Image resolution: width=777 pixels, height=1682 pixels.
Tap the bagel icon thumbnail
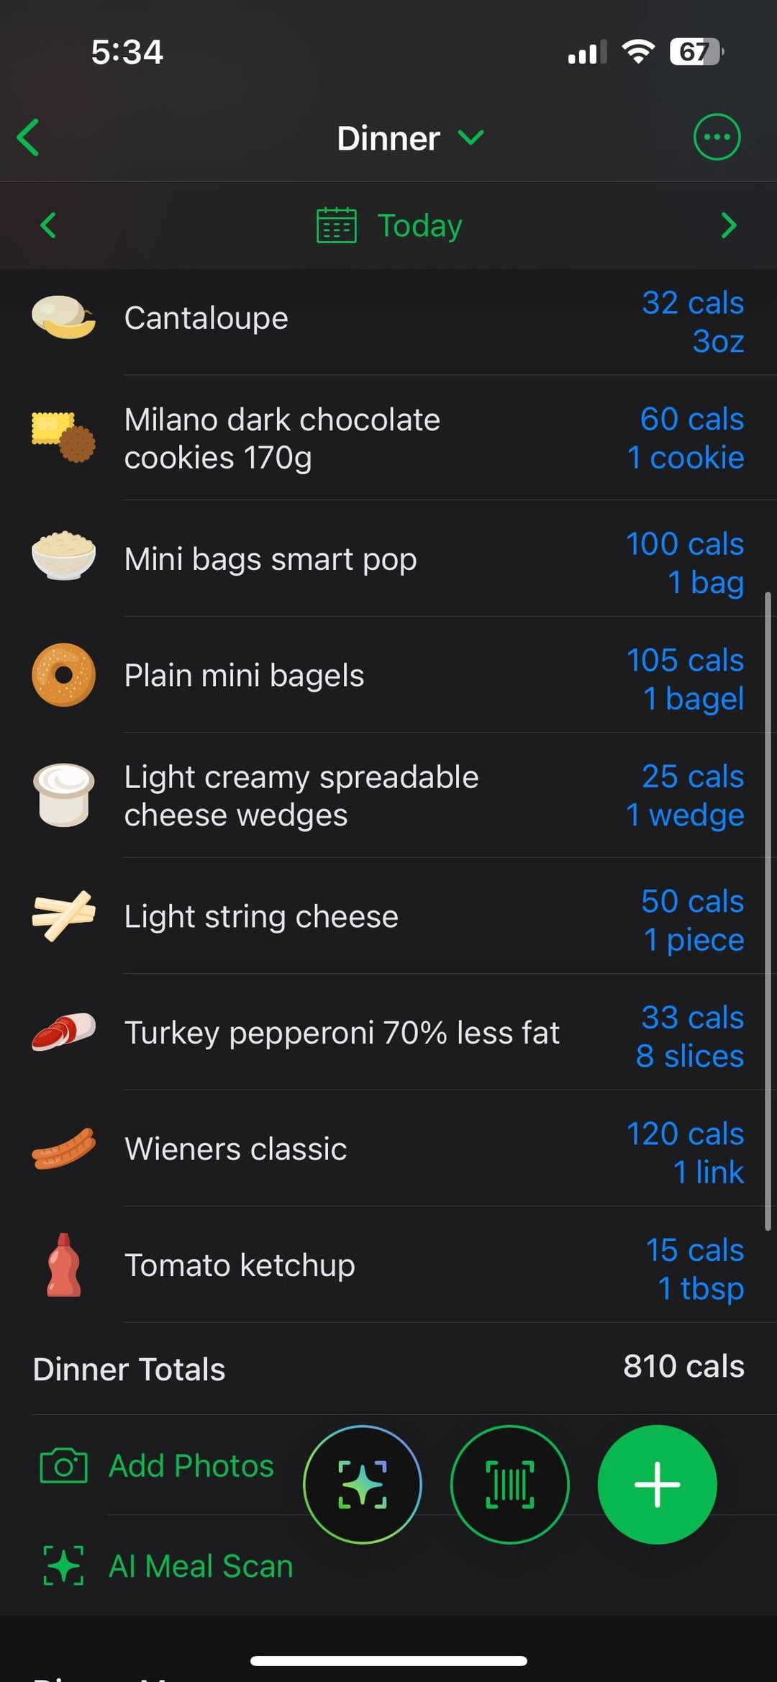pyautogui.click(x=64, y=675)
